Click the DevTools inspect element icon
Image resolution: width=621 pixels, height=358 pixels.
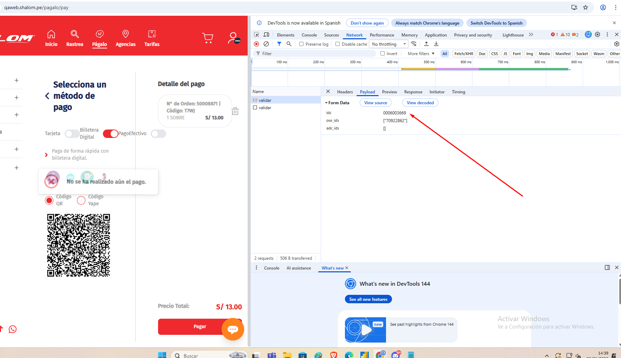coord(256,34)
